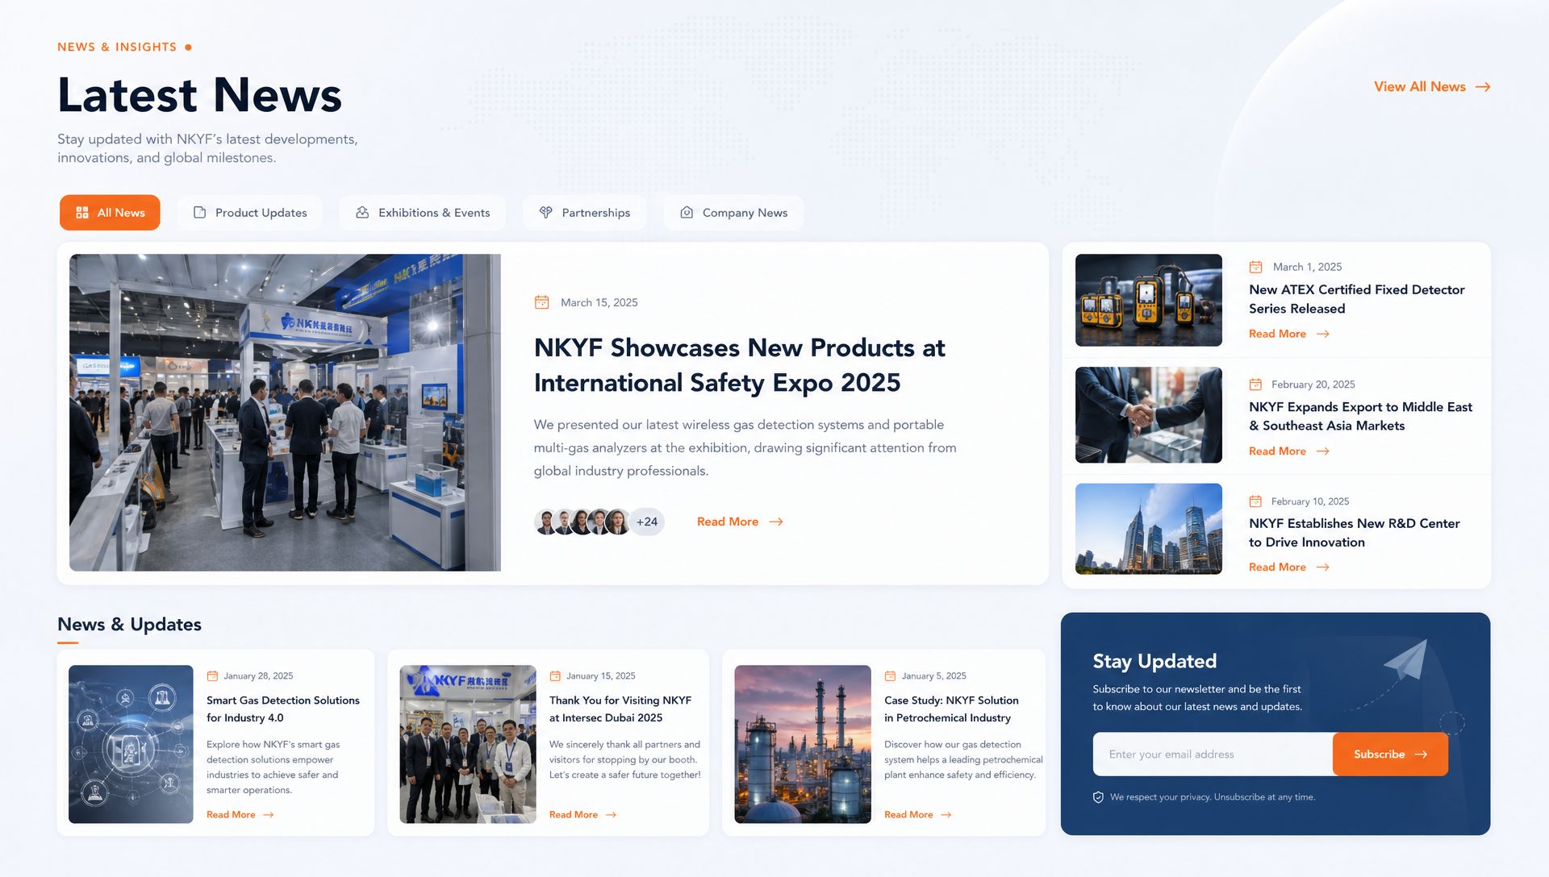Open the Intersec Dubai team photo thumbnail
The height and width of the screenshot is (877, 1549).
[468, 744]
